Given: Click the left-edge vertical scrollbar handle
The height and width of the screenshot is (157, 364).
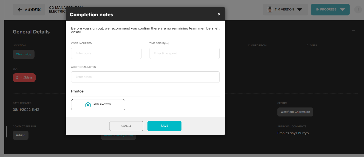Looking at the screenshot, I should tap(6, 131).
